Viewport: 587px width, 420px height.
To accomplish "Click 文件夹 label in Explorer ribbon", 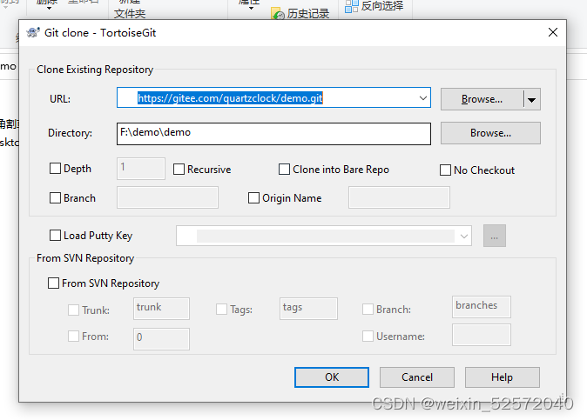I will click(130, 14).
